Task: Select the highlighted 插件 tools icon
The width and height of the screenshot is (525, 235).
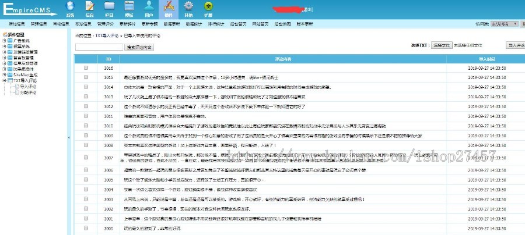Action: pyautogui.click(x=169, y=6)
